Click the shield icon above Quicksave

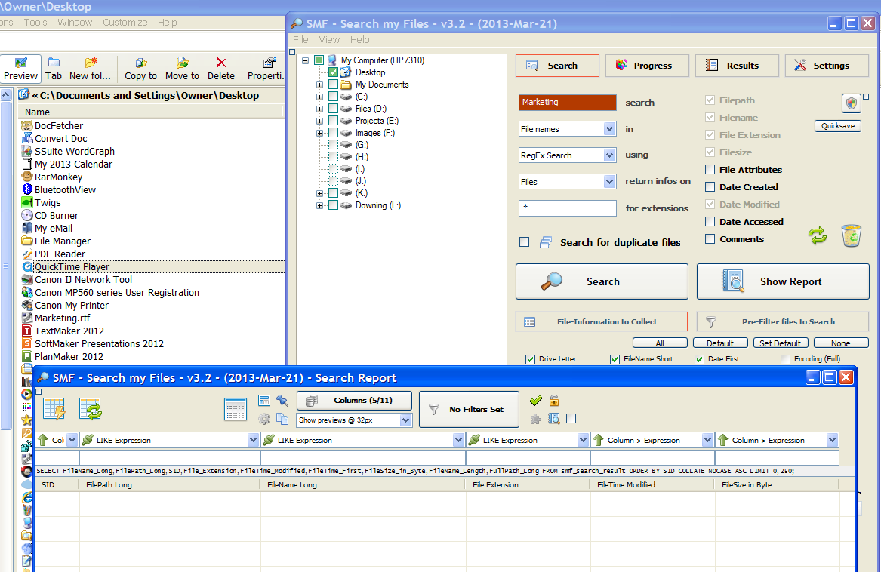[852, 103]
